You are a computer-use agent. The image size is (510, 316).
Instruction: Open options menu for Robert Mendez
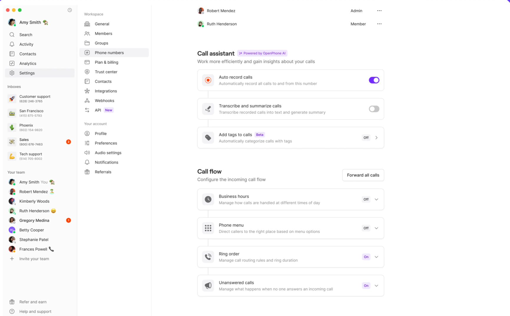[x=379, y=11]
